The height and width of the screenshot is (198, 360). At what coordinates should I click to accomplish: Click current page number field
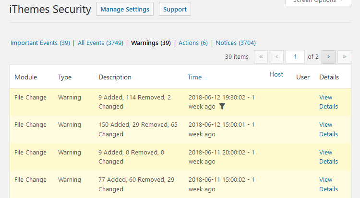(x=295, y=57)
